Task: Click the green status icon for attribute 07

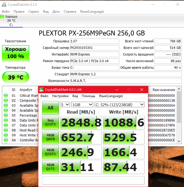Action: click(6, 125)
